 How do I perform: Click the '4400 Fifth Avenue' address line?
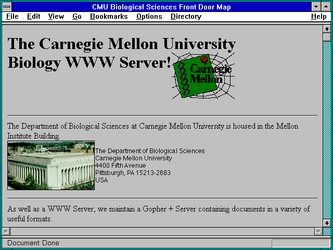pyautogui.click(x=121, y=166)
